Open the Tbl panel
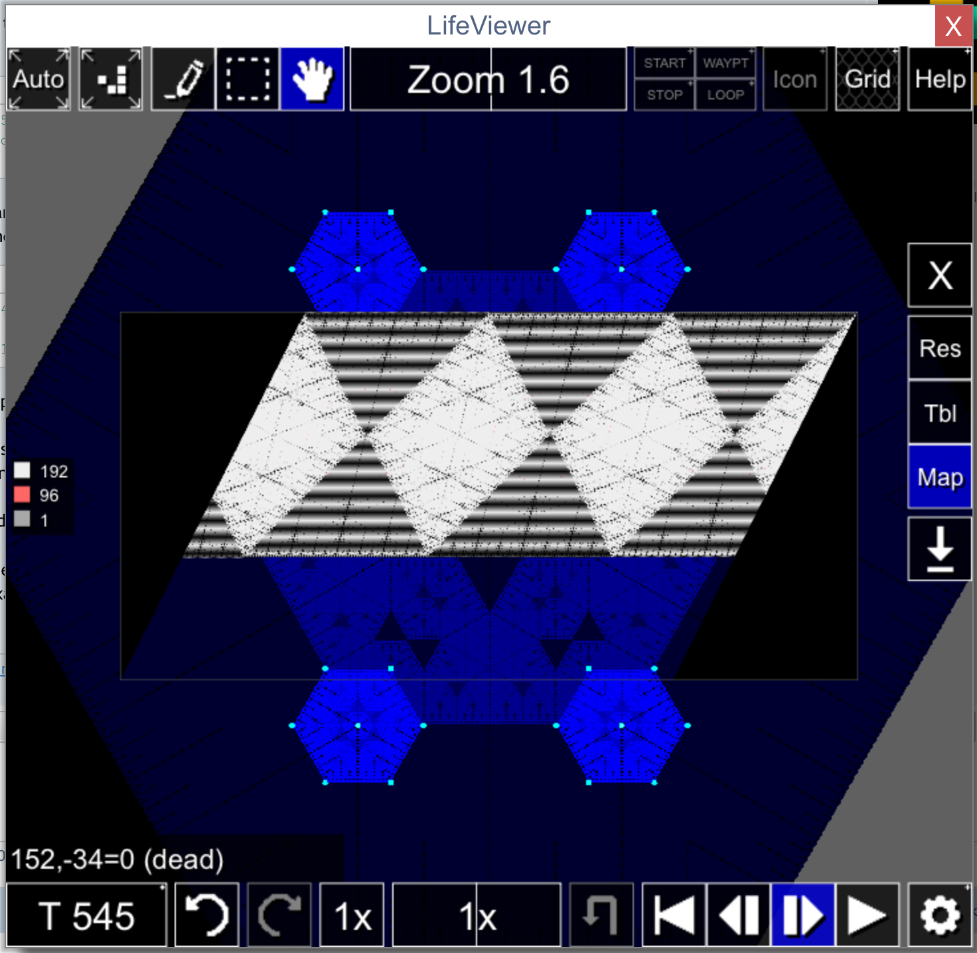 [x=940, y=413]
